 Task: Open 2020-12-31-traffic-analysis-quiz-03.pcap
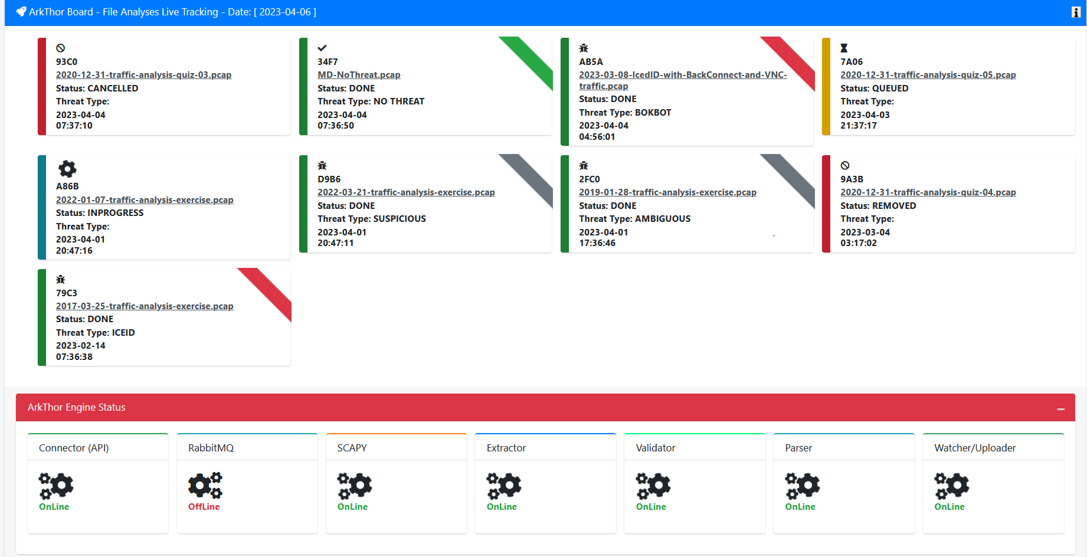click(143, 74)
